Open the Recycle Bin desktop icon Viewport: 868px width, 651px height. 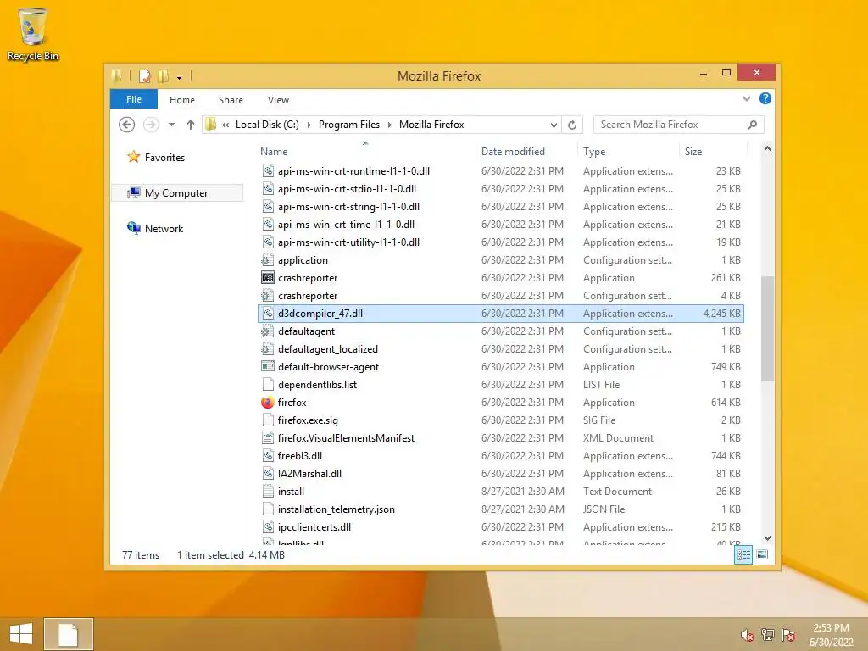coord(33,34)
